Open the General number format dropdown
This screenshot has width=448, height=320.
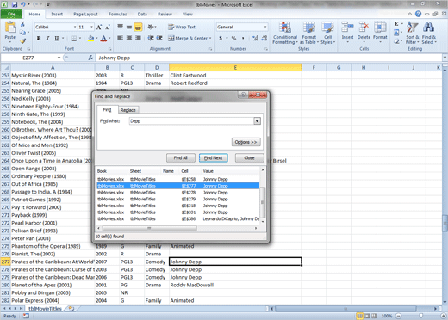[x=265, y=27]
